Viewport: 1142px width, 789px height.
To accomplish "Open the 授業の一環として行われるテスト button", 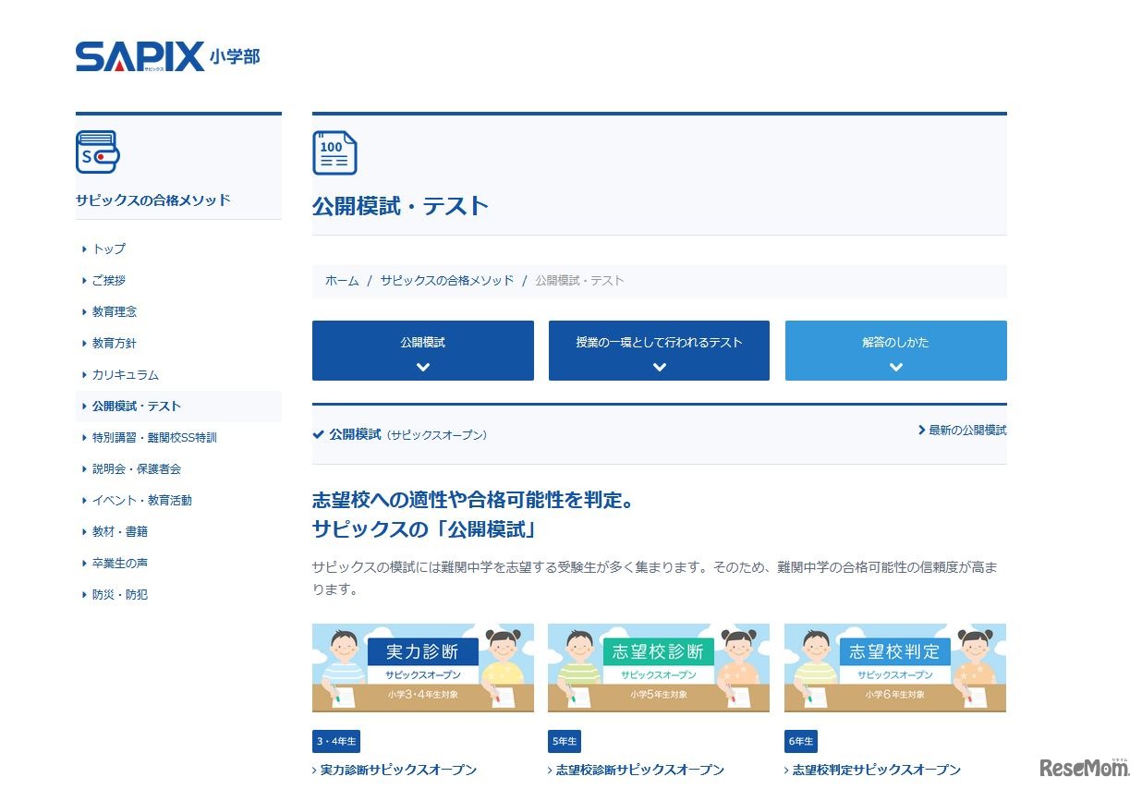I will click(x=659, y=350).
